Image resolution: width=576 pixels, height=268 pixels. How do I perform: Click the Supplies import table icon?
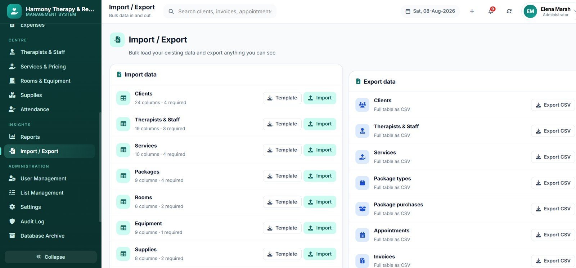tap(123, 254)
